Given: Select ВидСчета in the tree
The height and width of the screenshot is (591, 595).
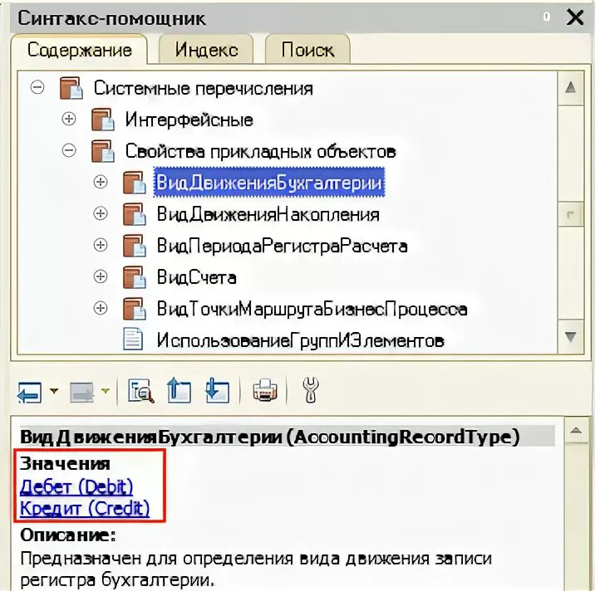Looking at the screenshot, I should pos(197,278).
